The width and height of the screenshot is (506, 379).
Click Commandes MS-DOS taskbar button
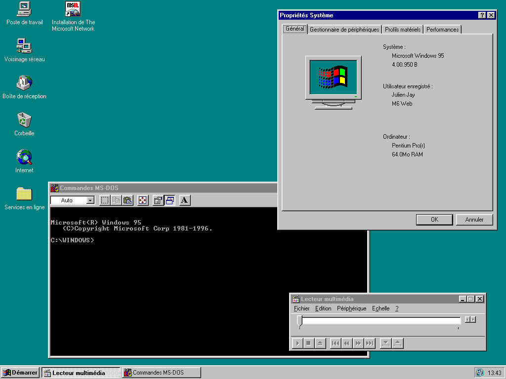coord(162,373)
